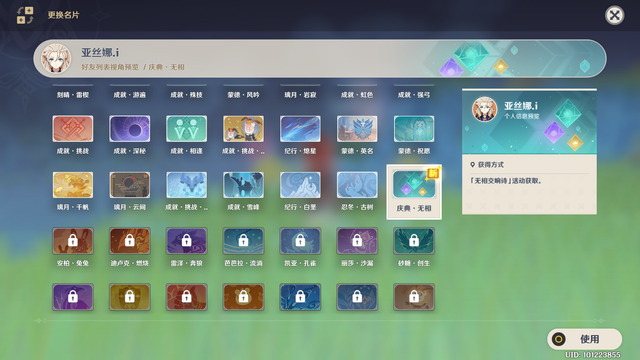Click the 更换名片 title
This screenshot has width=640, height=360.
(x=64, y=15)
